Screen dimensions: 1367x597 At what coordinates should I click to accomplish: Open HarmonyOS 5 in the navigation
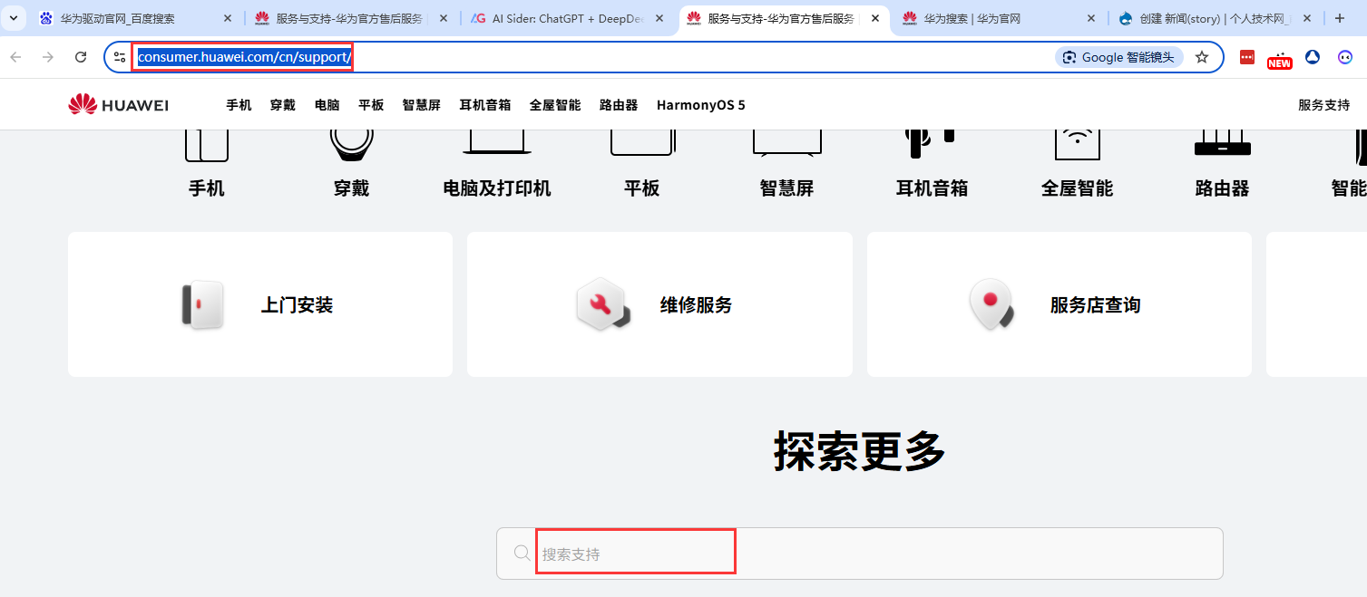coord(701,105)
